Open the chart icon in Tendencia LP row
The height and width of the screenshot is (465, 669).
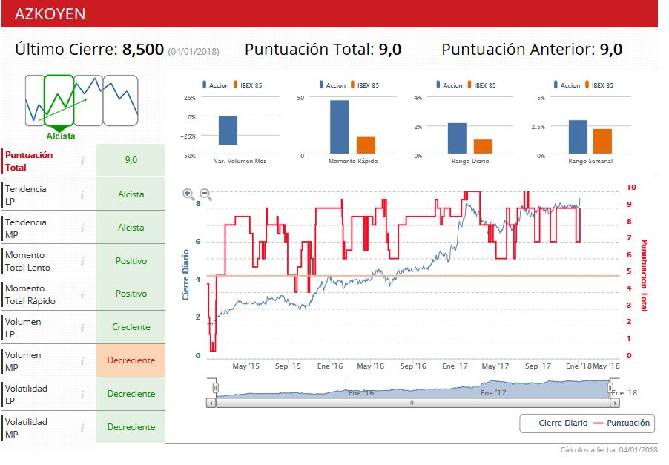82,194
